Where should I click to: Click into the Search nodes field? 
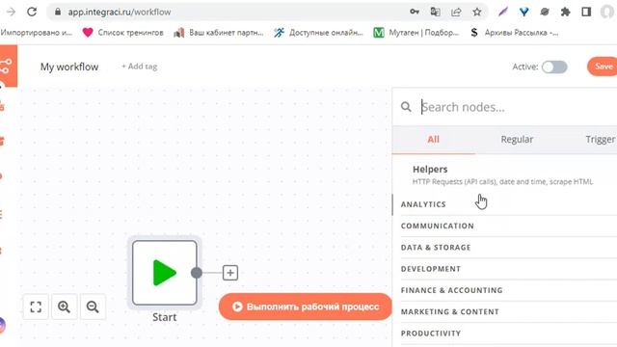(518, 107)
